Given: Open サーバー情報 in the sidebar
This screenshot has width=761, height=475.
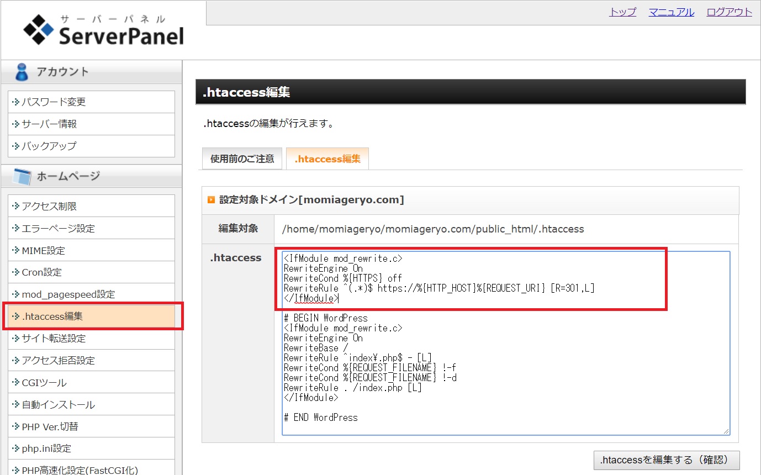Looking at the screenshot, I should 92,124.
